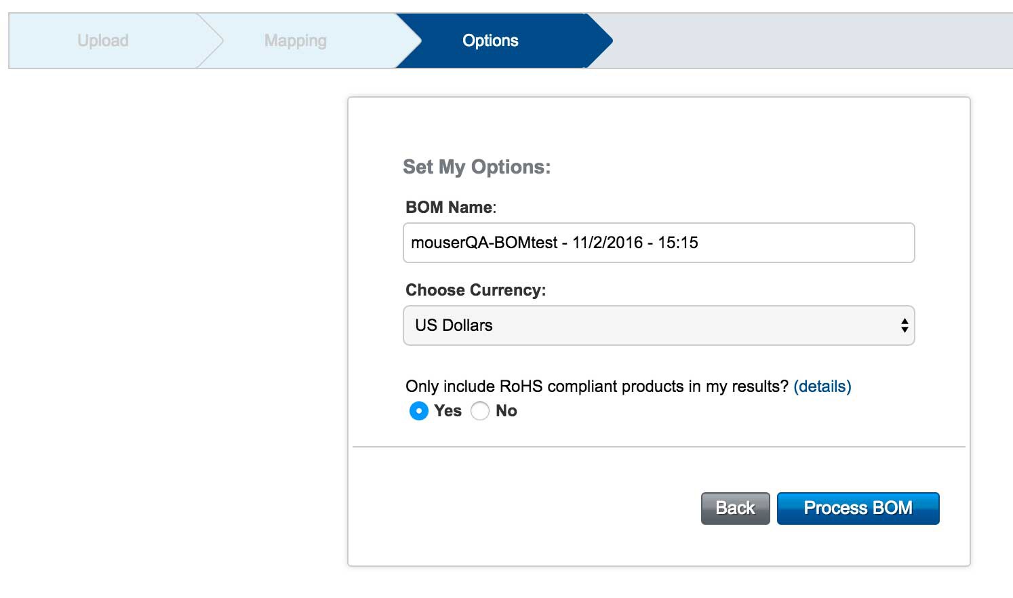The image size is (1013, 598).
Task: Click the "US Dollars" selected value
Action: pyautogui.click(x=454, y=325)
